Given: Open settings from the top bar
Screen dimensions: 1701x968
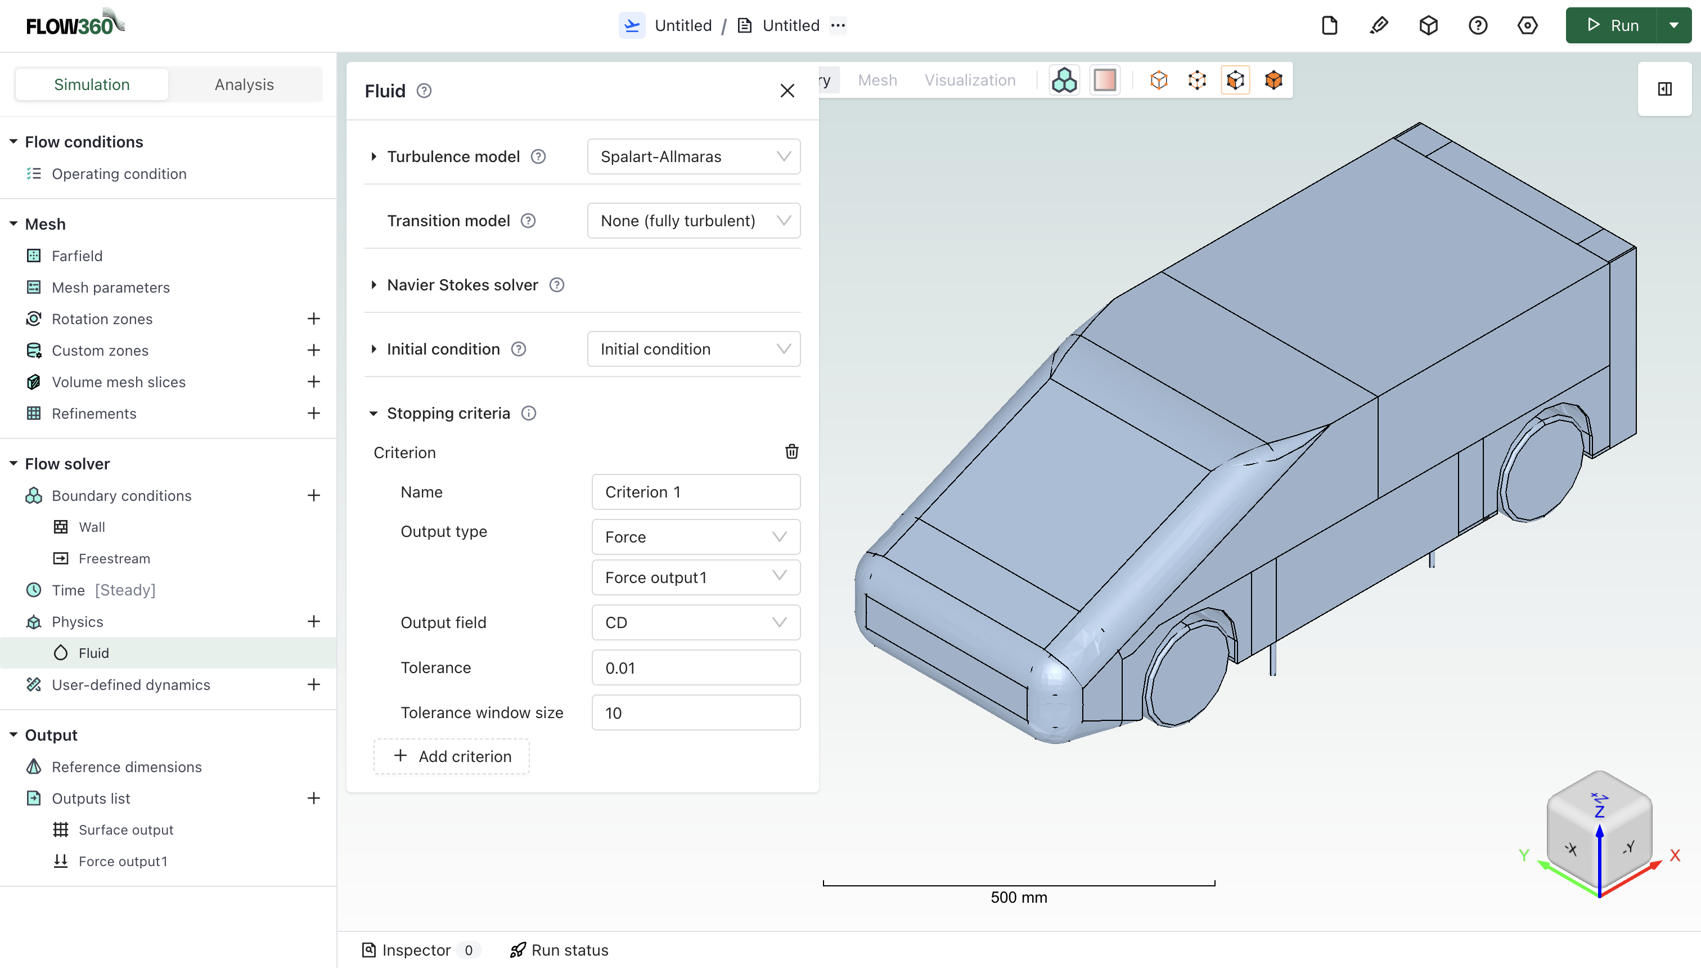Looking at the screenshot, I should point(1527,26).
